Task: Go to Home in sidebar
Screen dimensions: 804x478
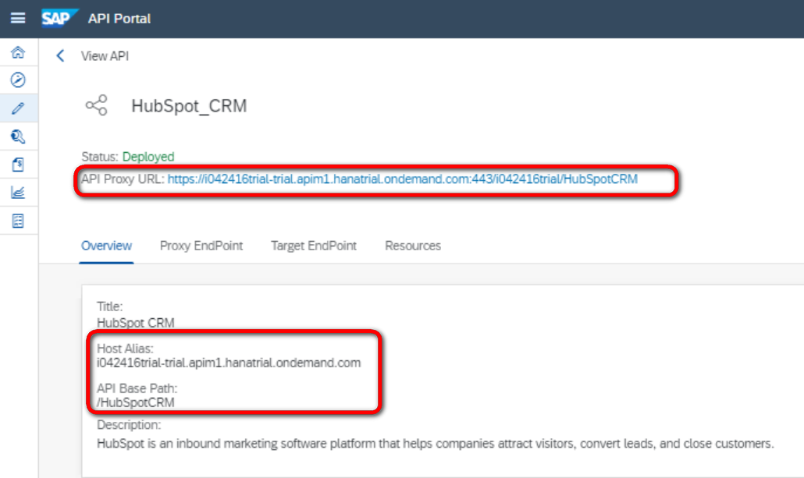Action: 18,52
